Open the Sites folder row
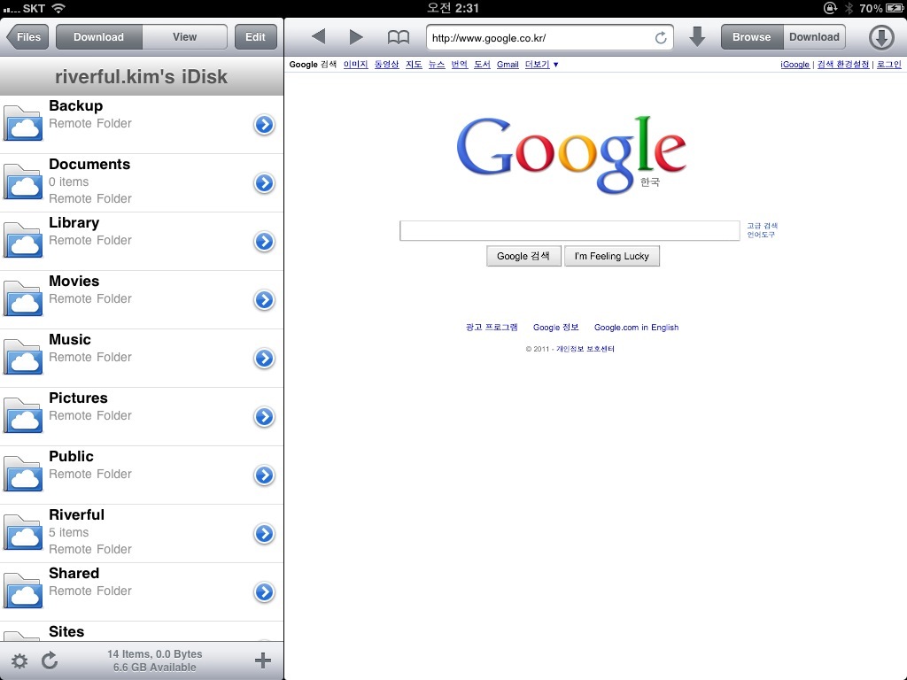The width and height of the screenshot is (907, 680). pos(142,631)
